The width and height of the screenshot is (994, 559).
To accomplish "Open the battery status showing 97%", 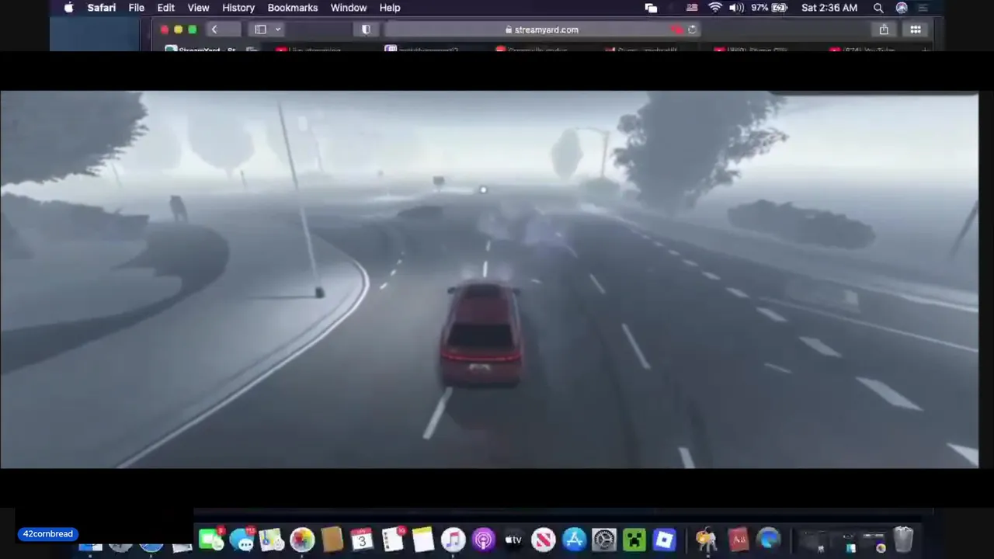I will tap(770, 8).
